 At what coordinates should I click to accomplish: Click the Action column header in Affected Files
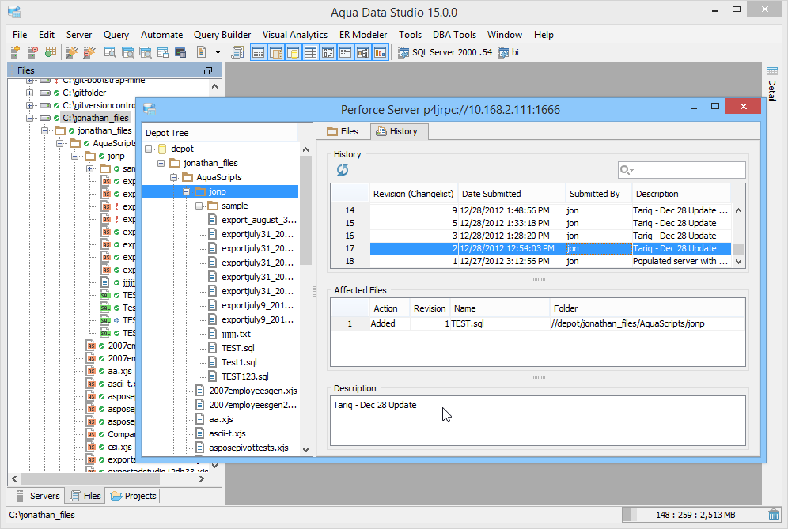389,308
